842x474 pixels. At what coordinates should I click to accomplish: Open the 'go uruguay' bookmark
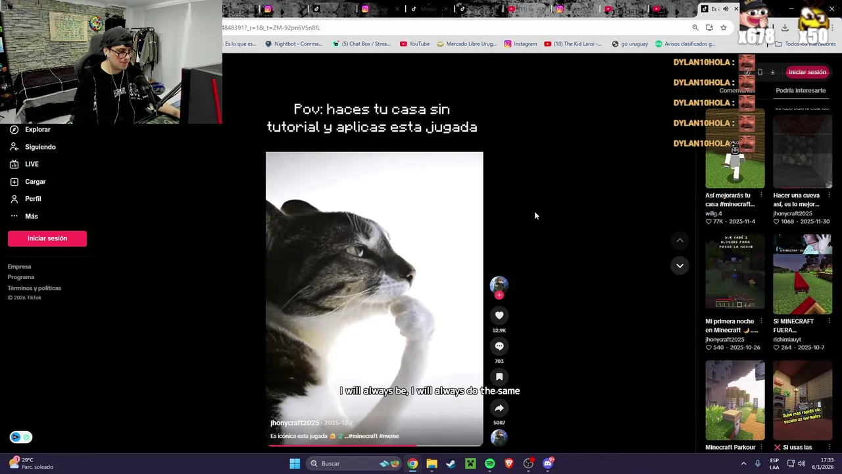630,44
